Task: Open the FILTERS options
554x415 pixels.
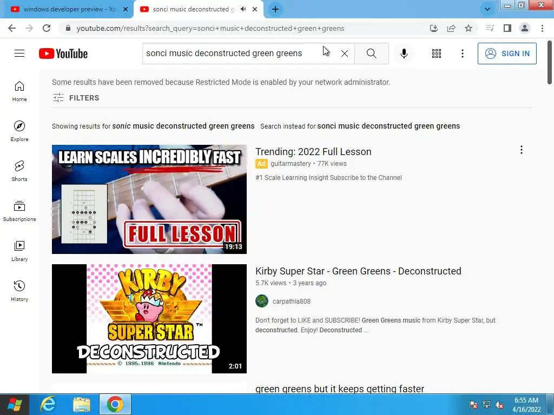Action: tap(76, 98)
